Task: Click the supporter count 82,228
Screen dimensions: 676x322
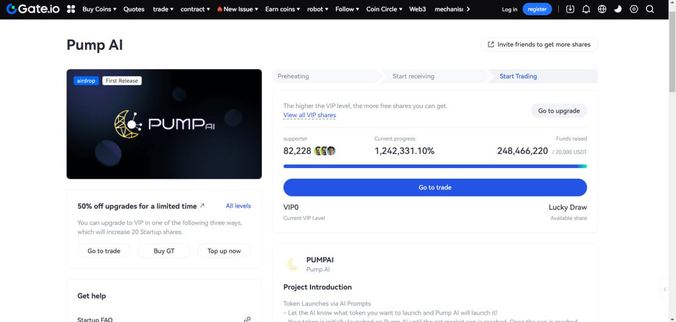Action: 297,151
